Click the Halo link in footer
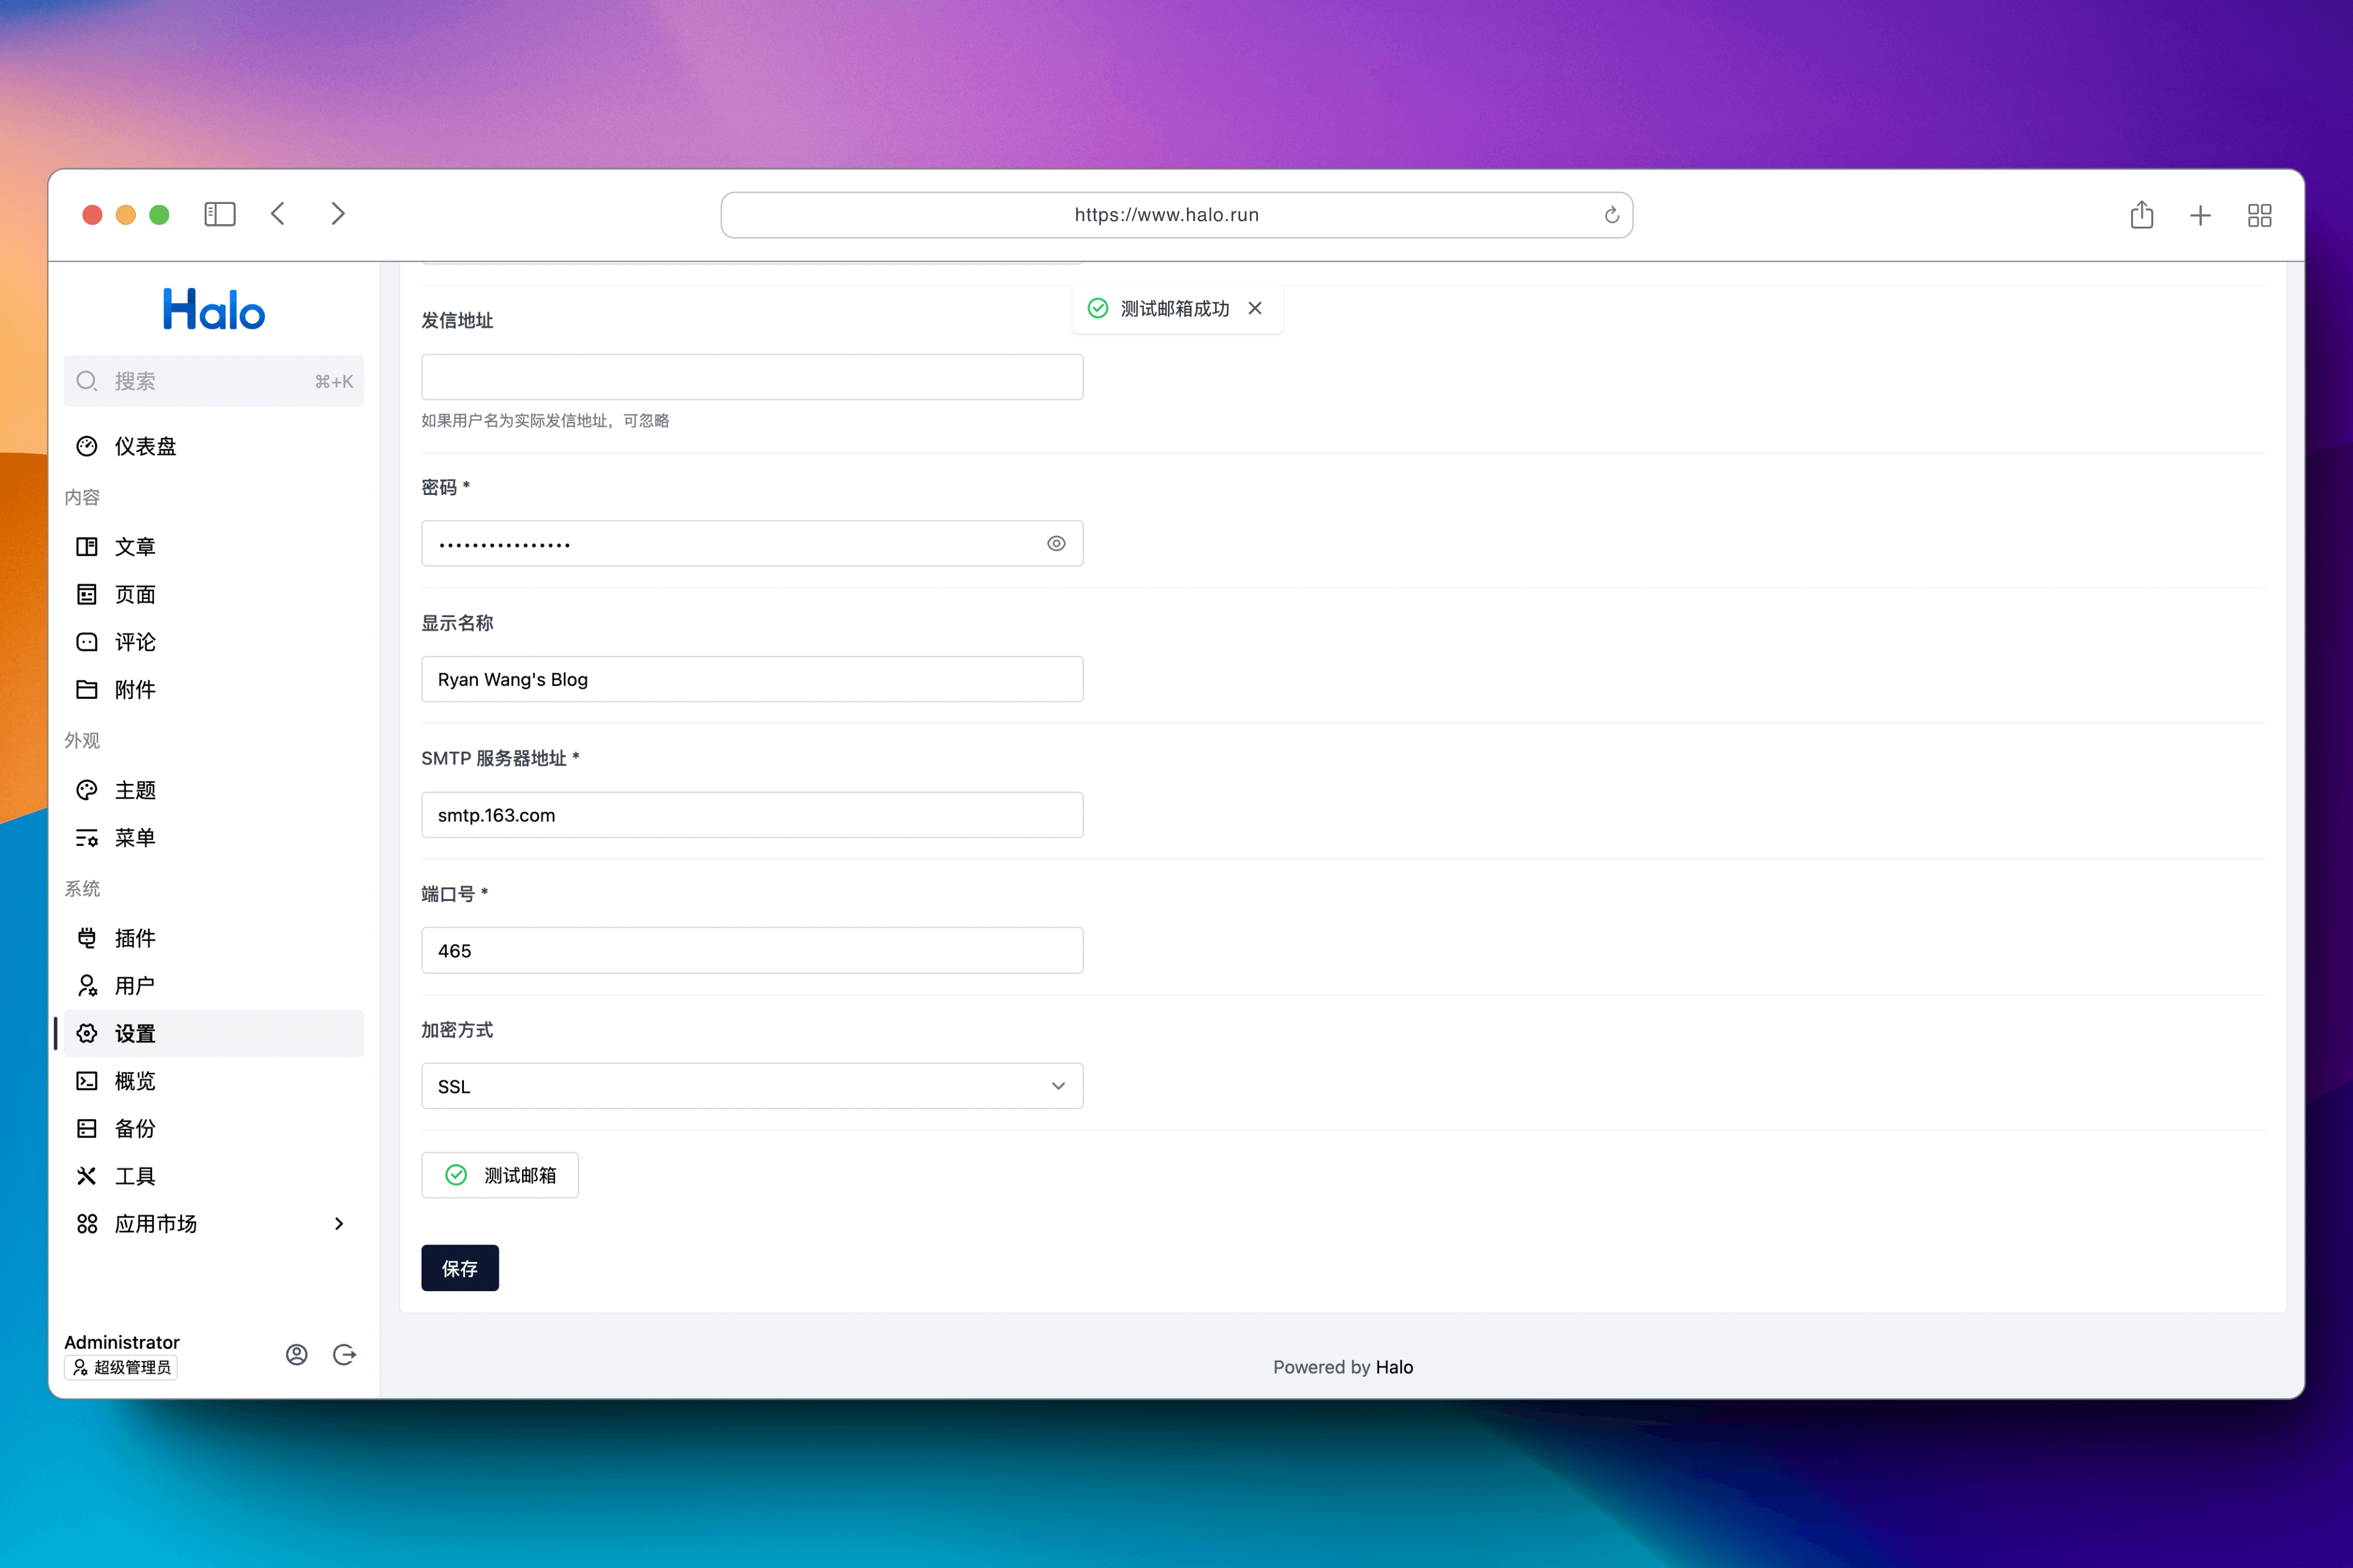 pyautogui.click(x=1393, y=1367)
